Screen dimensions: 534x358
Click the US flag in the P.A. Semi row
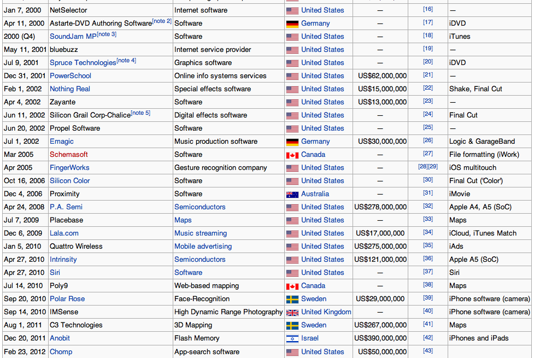point(292,208)
